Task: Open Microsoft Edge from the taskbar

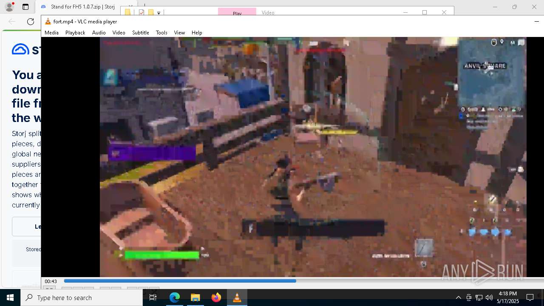Action: click(x=174, y=297)
